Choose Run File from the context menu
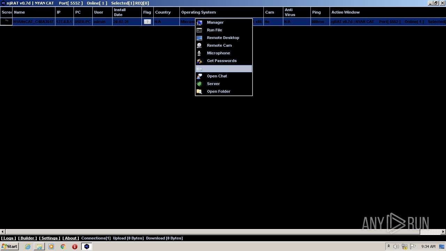 [x=224, y=30]
